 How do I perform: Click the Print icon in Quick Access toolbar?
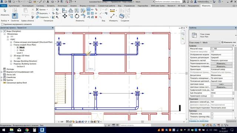click(x=30, y=1)
